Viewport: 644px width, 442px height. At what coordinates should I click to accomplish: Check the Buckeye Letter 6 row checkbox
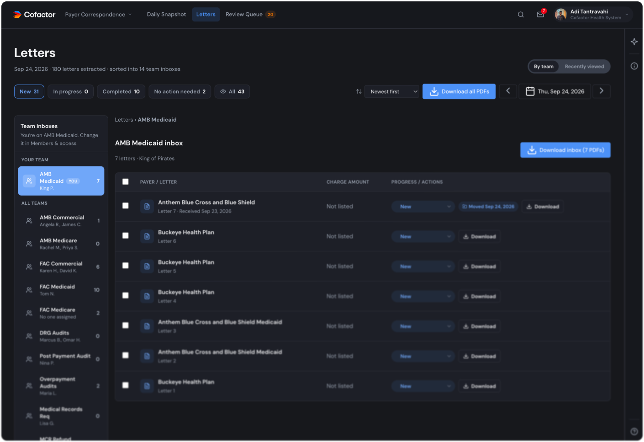tap(126, 236)
